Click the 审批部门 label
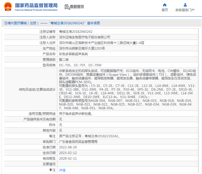This screenshot has height=174, width=202. pyautogui.click(x=49, y=142)
